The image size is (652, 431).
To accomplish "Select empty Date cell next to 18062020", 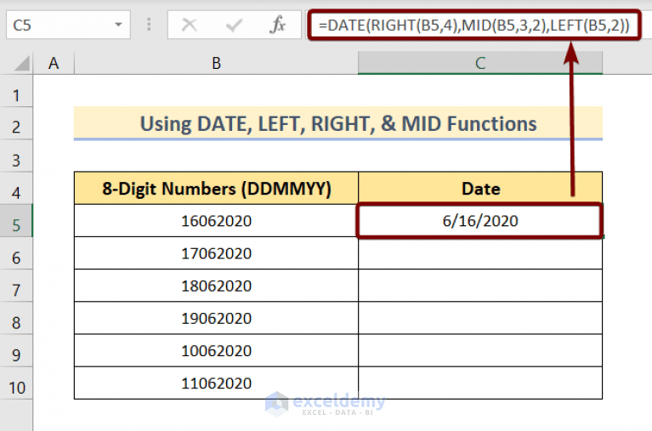I will coord(480,286).
